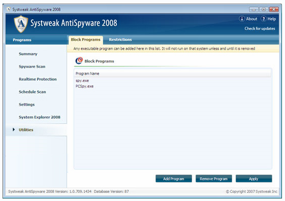285x201 pixels.
Task: Click the Database Version: 87 status text
Action: [x=111, y=191]
